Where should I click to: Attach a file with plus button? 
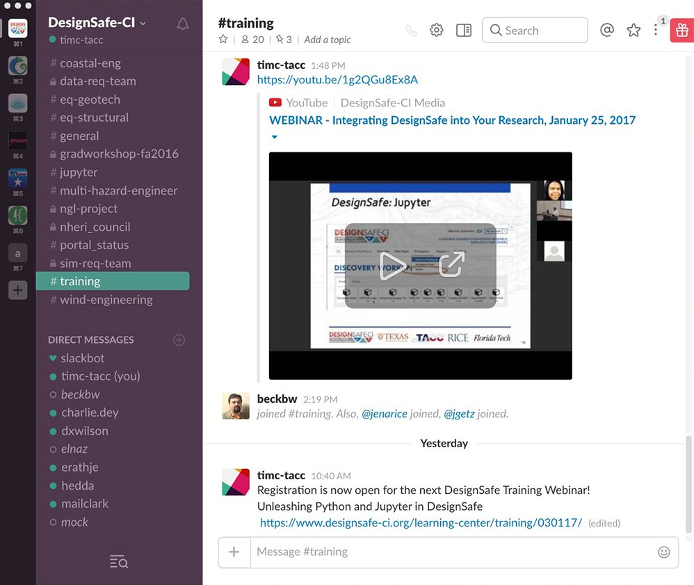tap(234, 552)
